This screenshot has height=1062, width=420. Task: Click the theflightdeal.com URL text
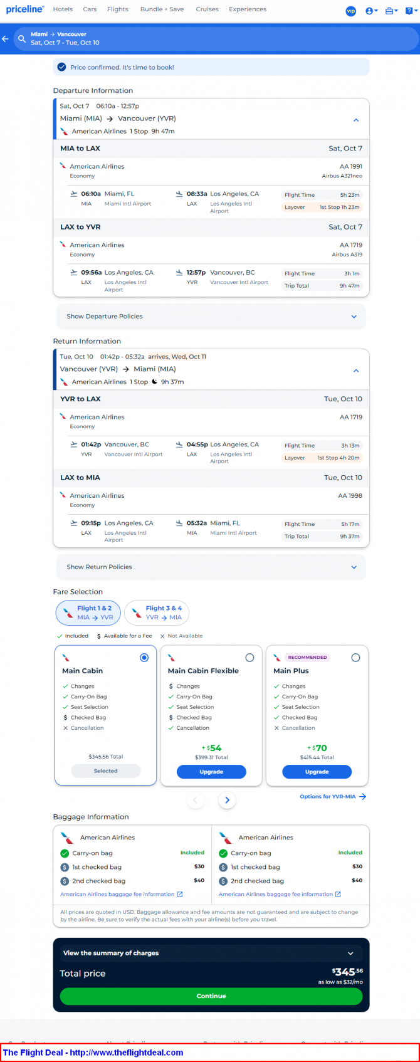click(x=127, y=1053)
